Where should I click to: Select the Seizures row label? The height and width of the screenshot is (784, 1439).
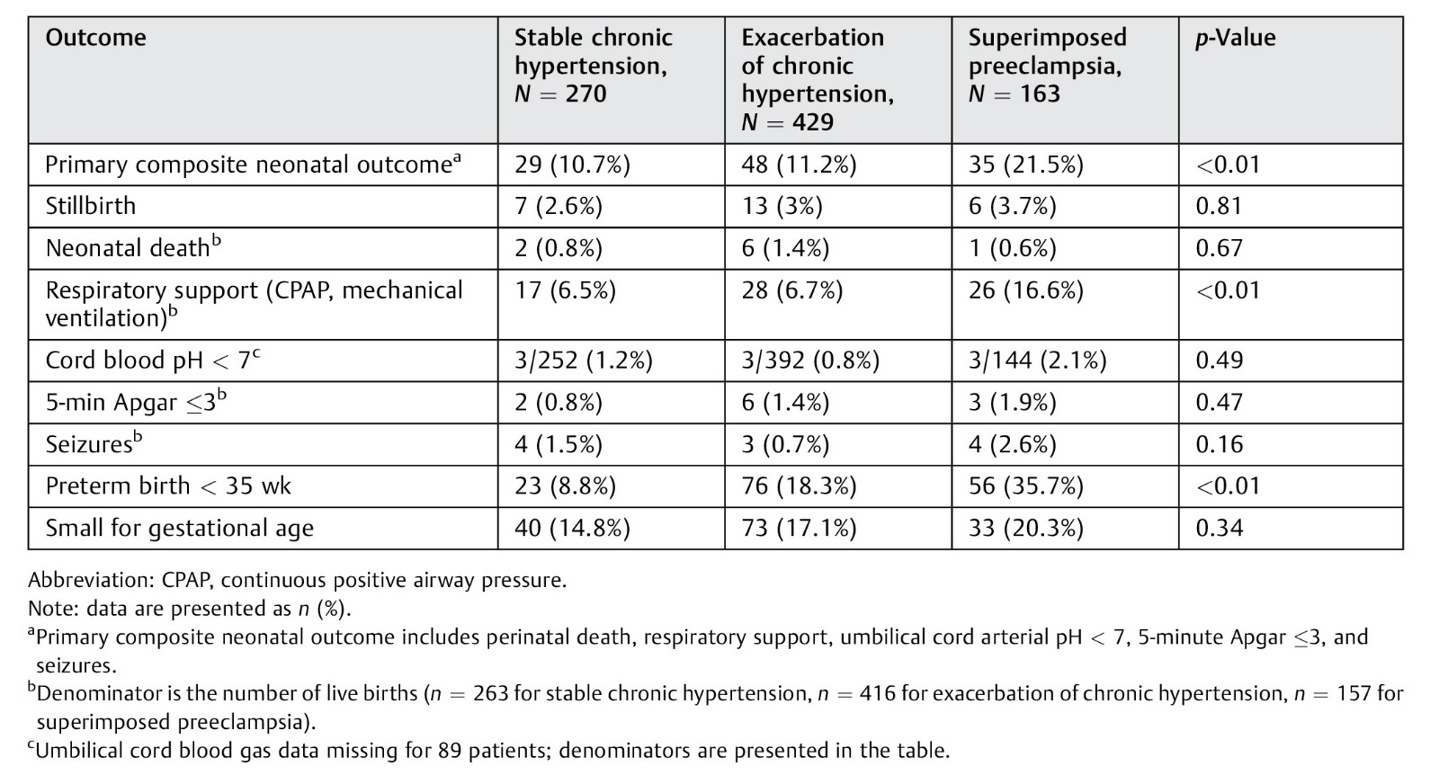[94, 443]
